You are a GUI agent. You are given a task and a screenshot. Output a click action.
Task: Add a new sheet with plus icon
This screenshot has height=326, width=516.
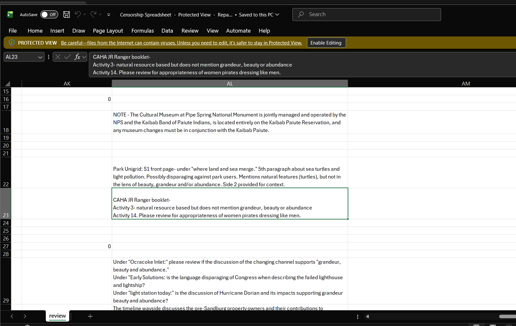(90, 316)
